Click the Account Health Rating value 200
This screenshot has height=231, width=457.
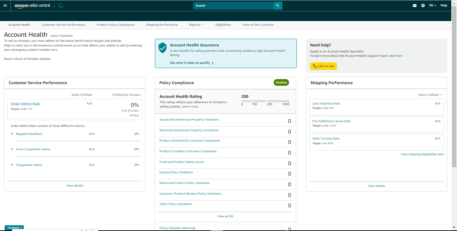245,96
